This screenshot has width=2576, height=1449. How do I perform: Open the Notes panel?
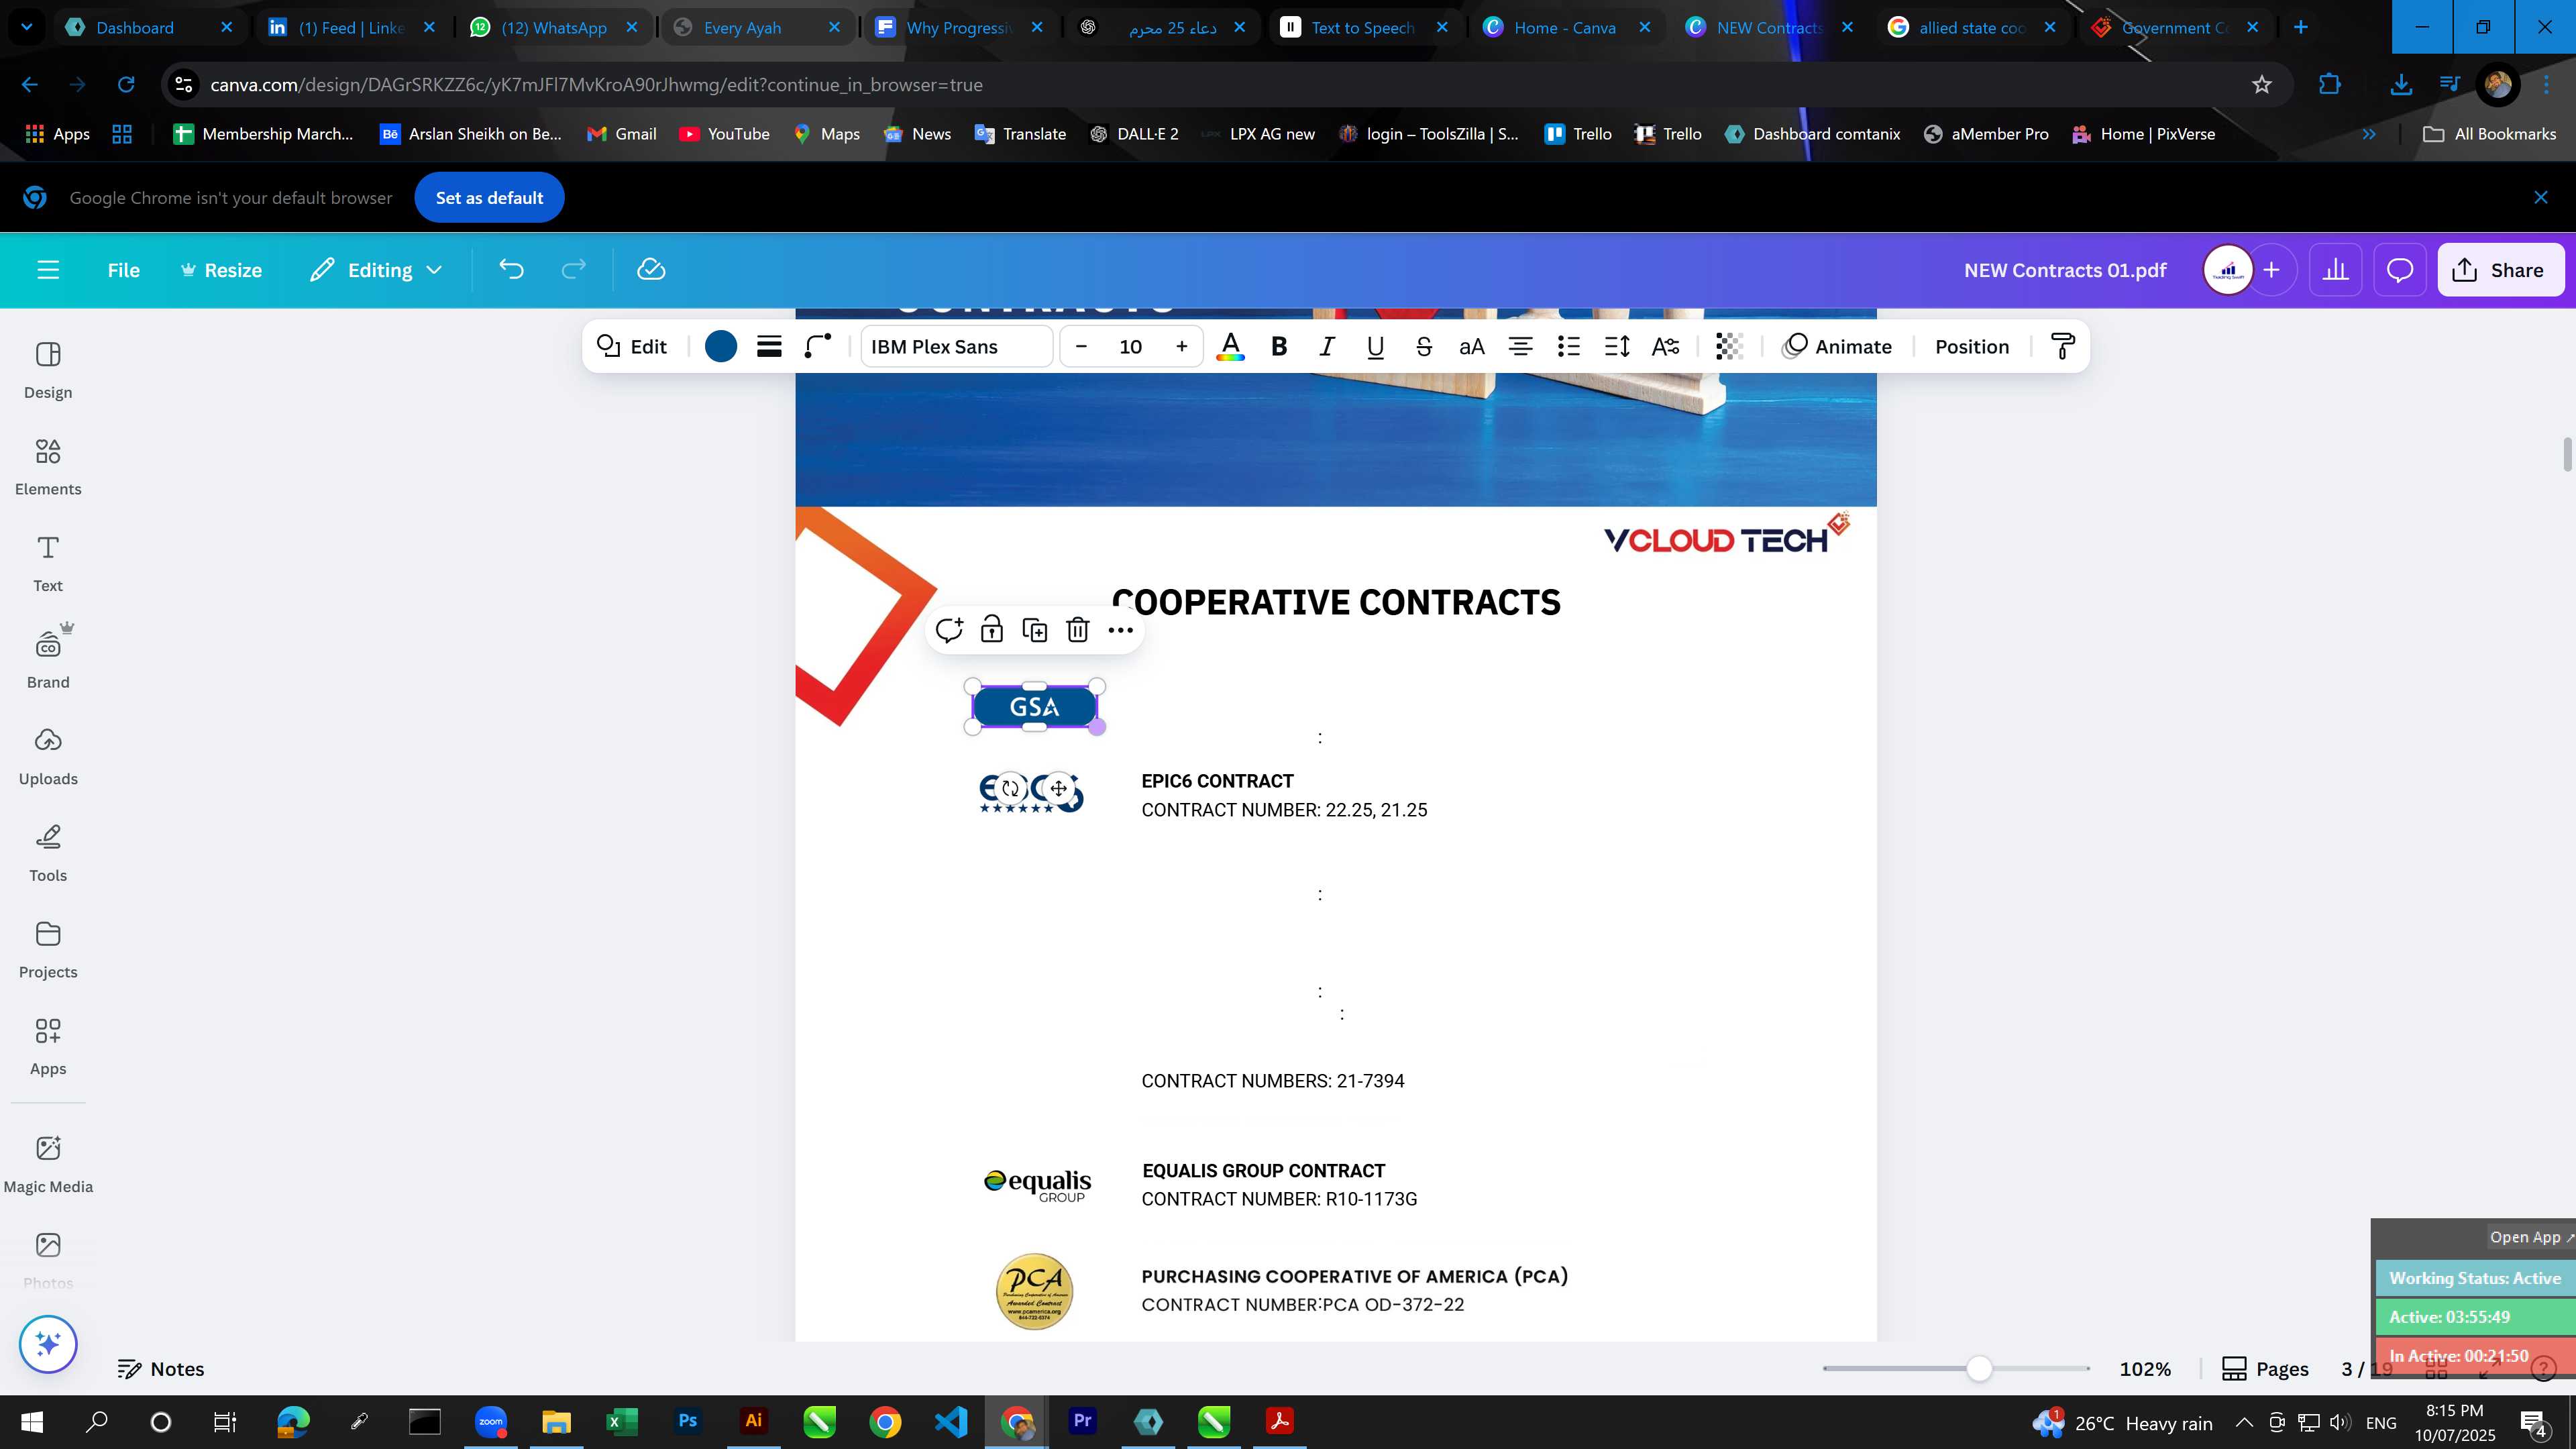(161, 1369)
